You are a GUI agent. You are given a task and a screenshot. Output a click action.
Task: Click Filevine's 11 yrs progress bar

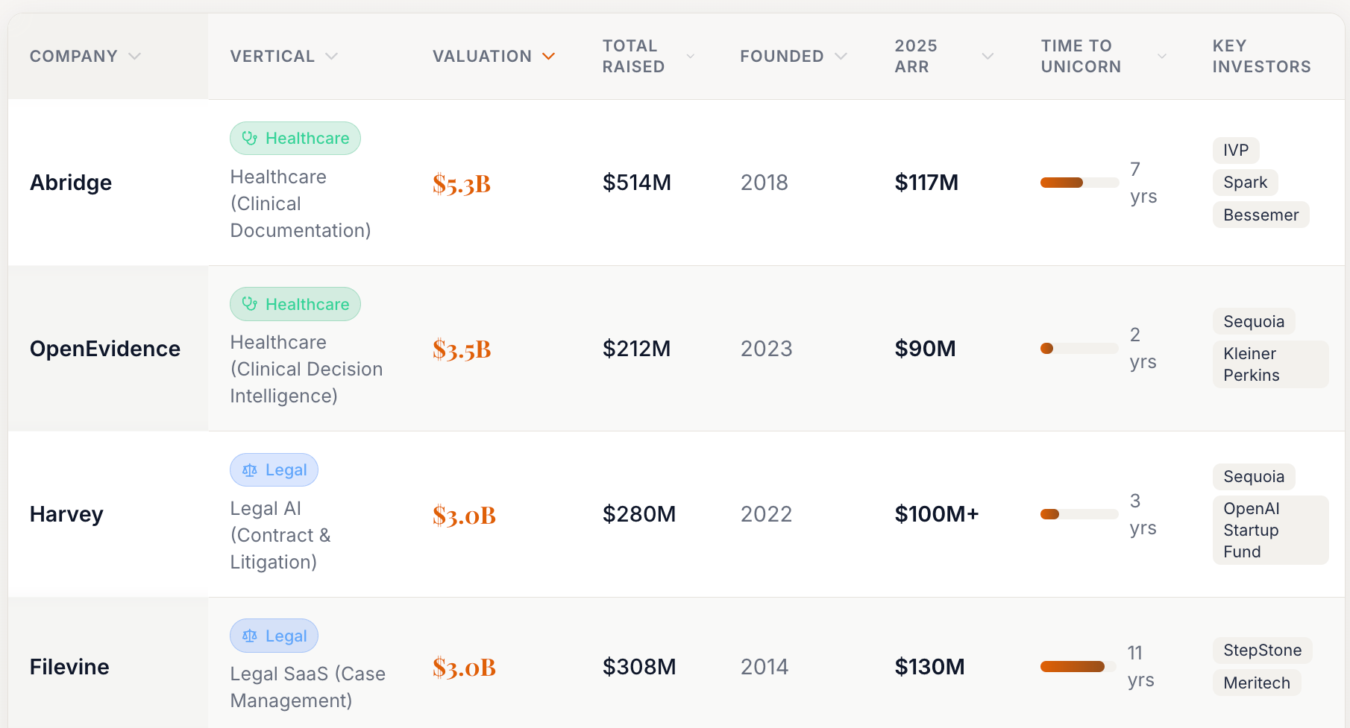[x=1078, y=667]
